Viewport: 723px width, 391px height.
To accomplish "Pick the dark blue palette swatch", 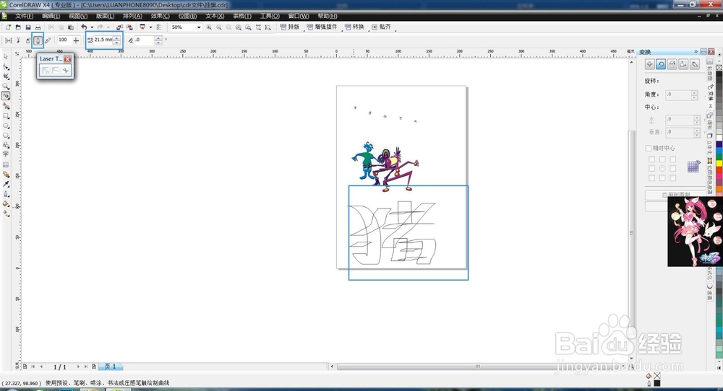I will click(719, 144).
